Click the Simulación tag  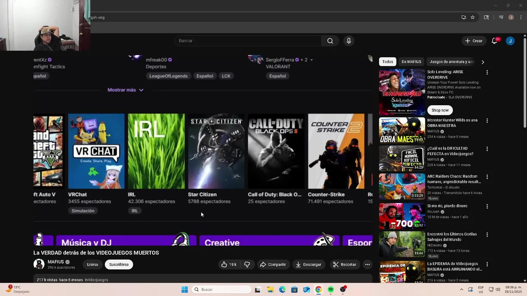(83, 210)
